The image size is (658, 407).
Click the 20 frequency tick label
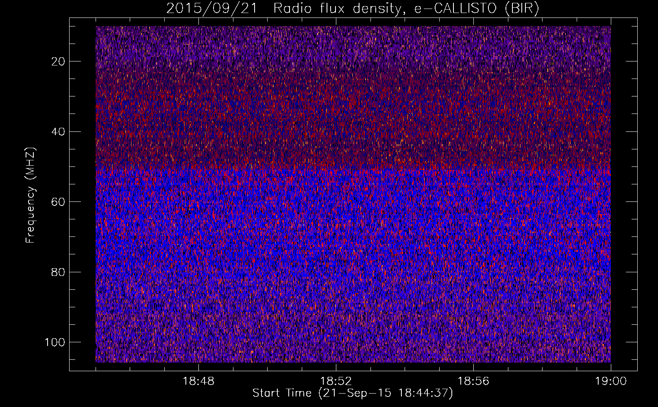[59, 61]
